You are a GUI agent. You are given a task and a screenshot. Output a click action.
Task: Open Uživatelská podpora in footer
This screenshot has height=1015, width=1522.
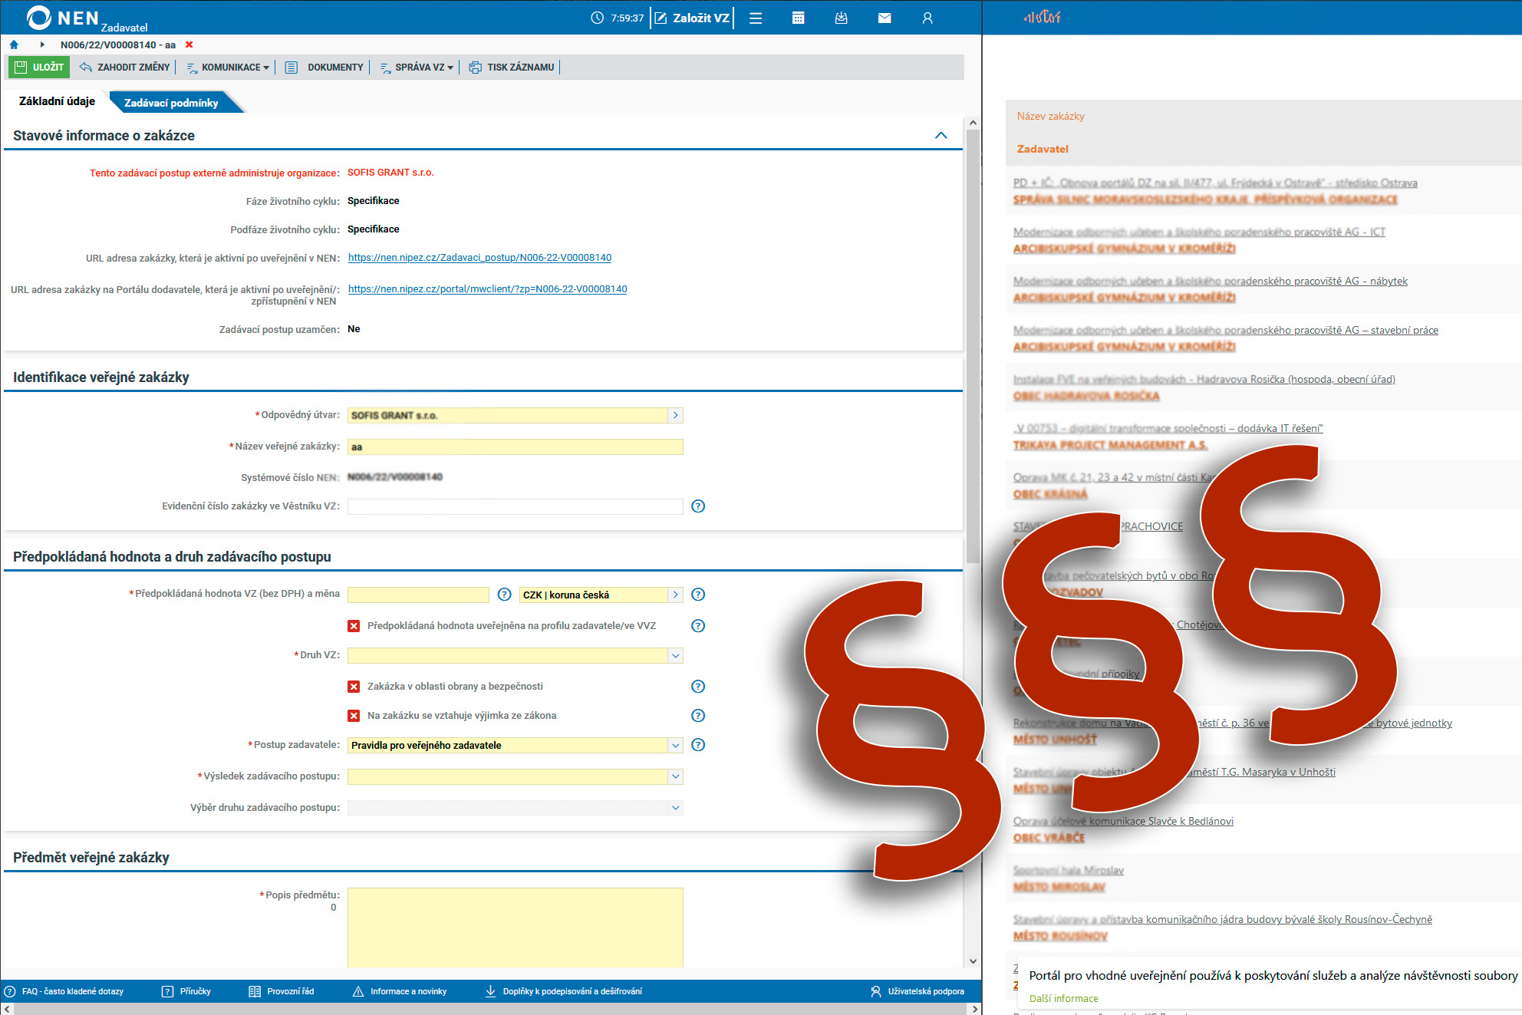click(x=917, y=991)
